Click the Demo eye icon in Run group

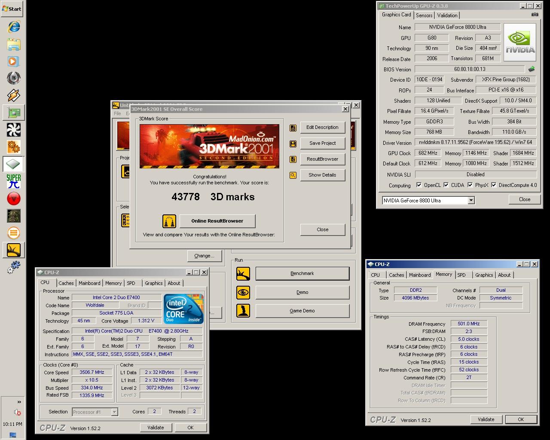coord(243,293)
